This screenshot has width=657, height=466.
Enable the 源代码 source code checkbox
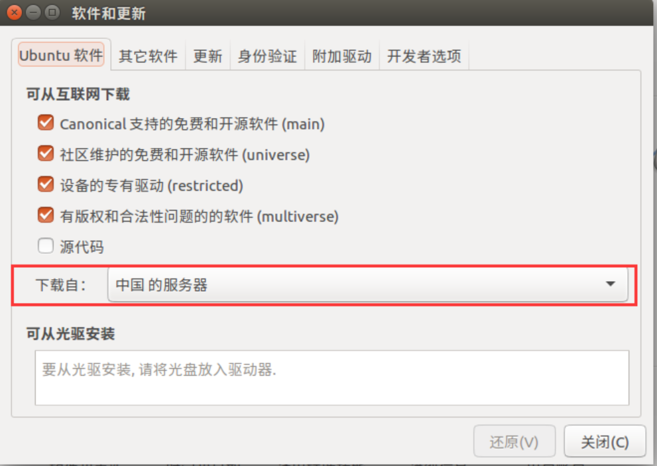click(x=46, y=246)
